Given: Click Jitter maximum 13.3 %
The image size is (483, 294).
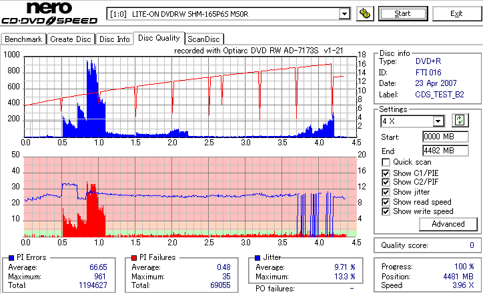Looking at the screenshot, I should (345, 277).
